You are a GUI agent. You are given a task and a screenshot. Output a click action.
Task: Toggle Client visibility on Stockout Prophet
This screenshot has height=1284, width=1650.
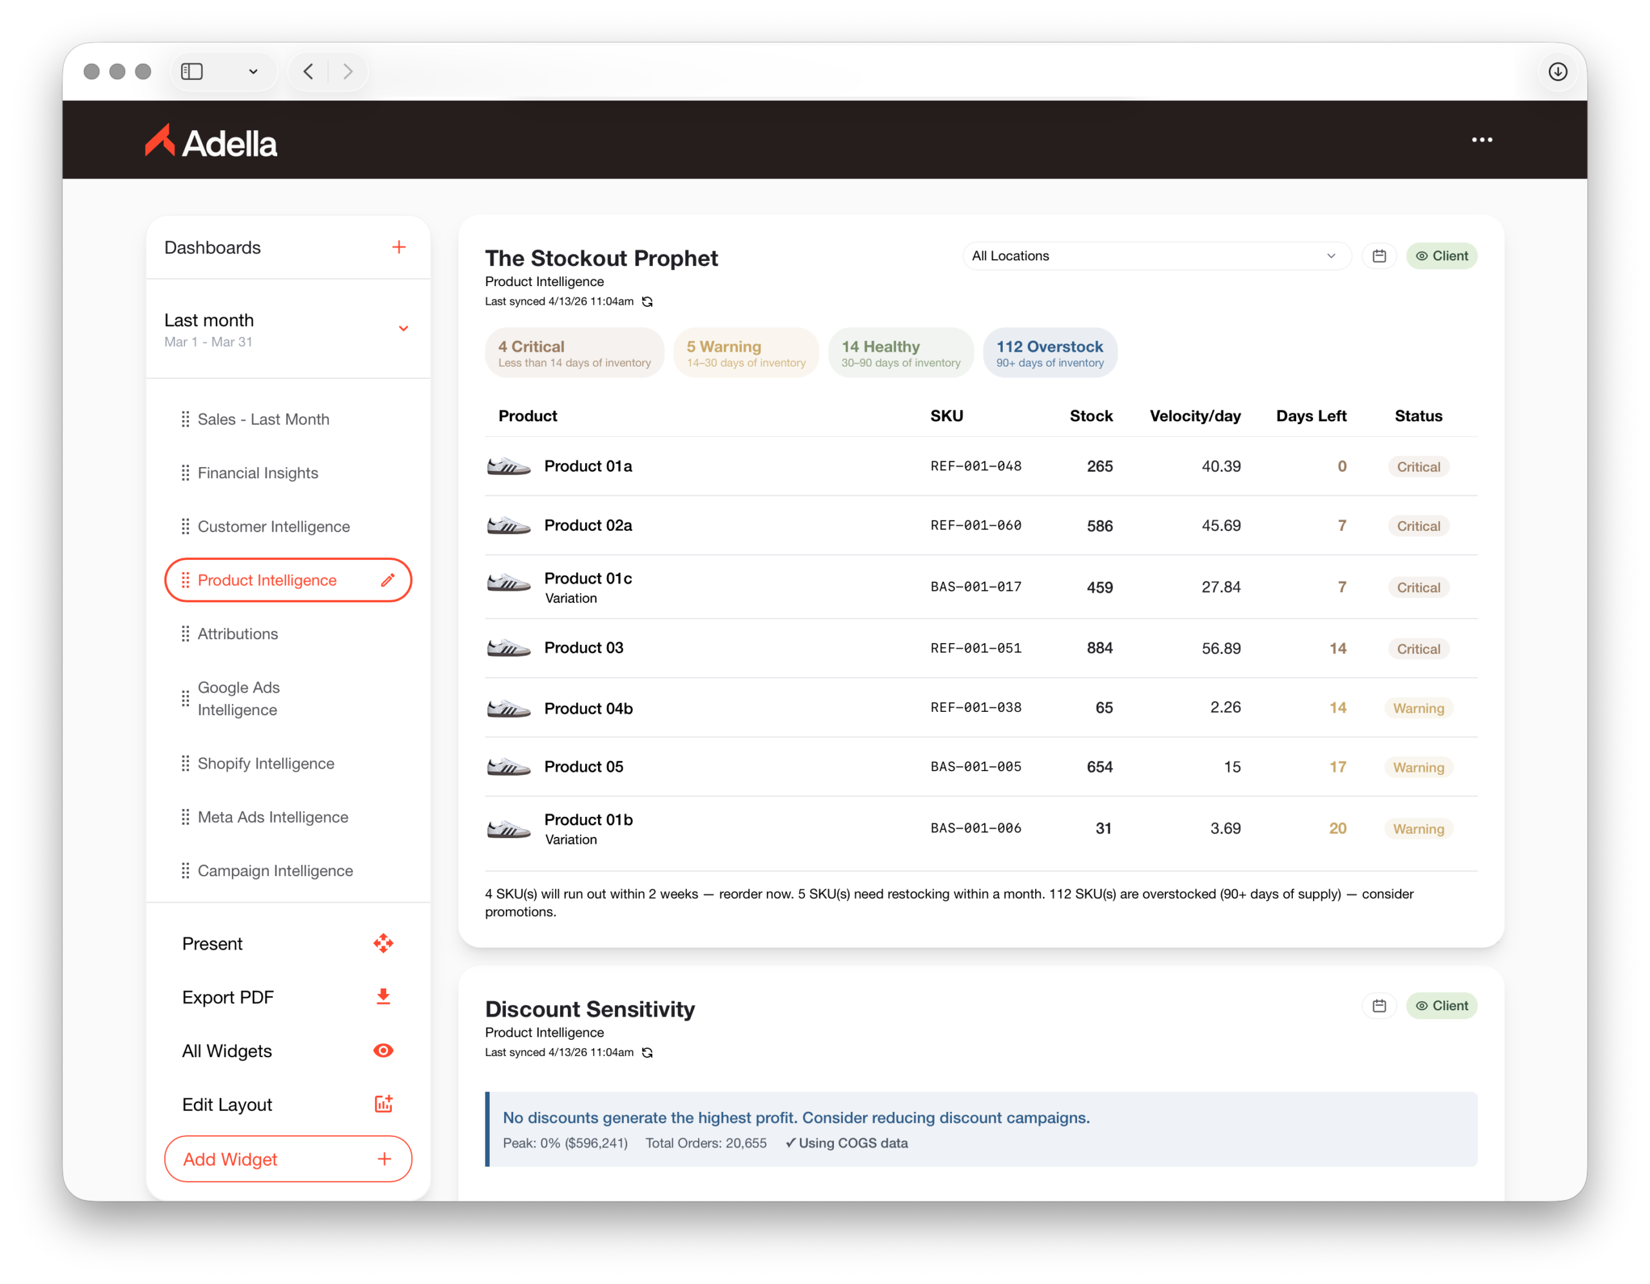point(1441,256)
